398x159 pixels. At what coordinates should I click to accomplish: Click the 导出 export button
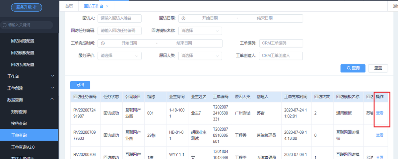click(x=80, y=85)
